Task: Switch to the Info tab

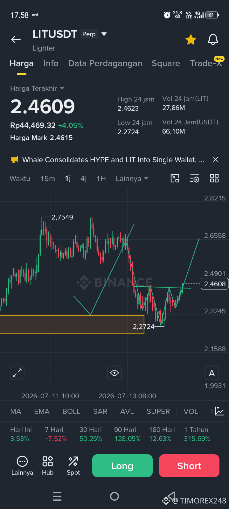Action: coord(51,63)
